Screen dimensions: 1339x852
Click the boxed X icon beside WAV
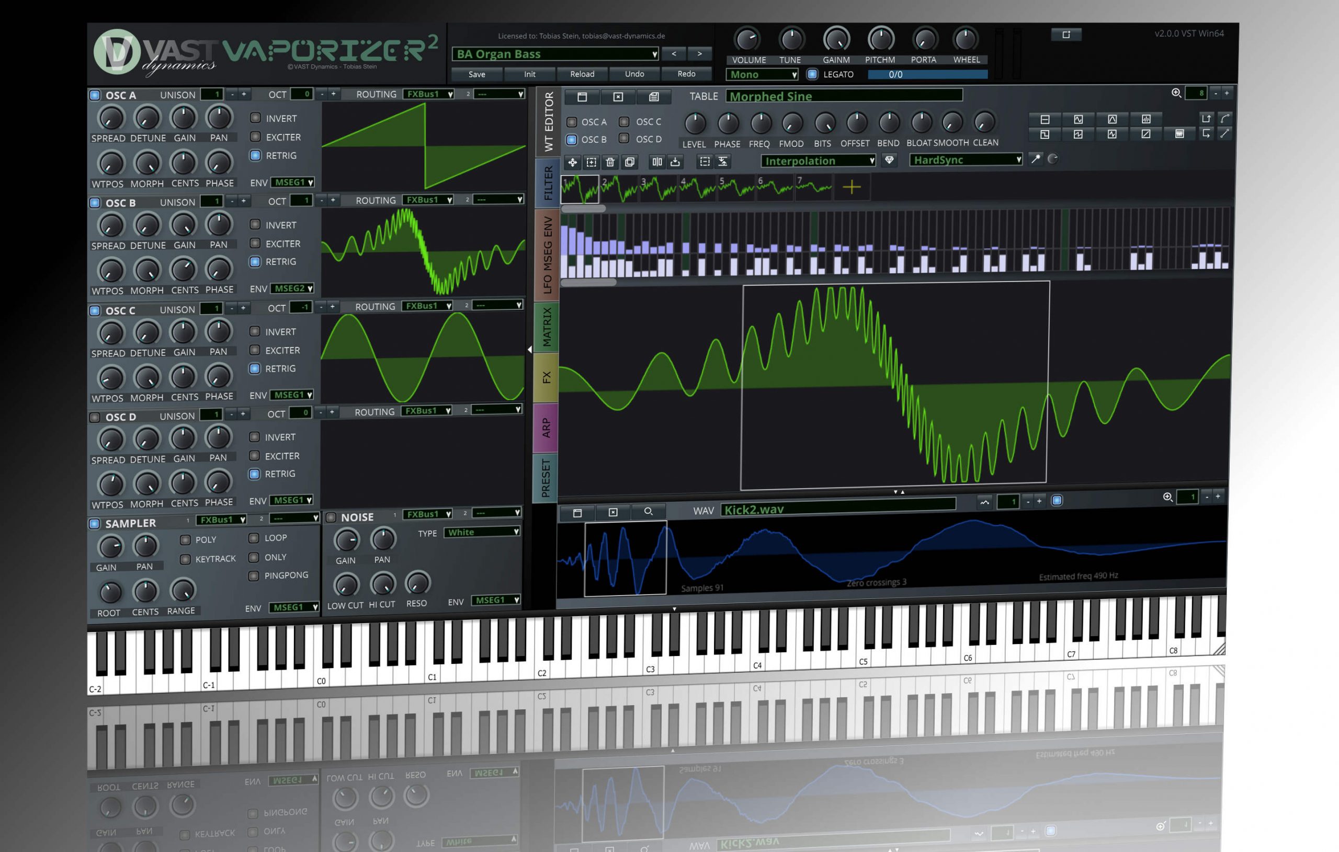click(x=613, y=512)
